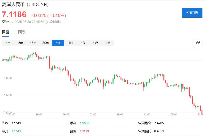Image resolution: width=205 pixels, height=138 pixels.
Task: Click the candlestick chart type icon
Action: pyautogui.click(x=197, y=43)
